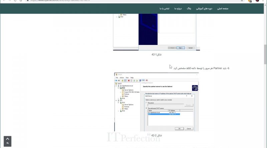Expand the IPv6 node under dc2
The image size is (267, 148).
[118, 111]
